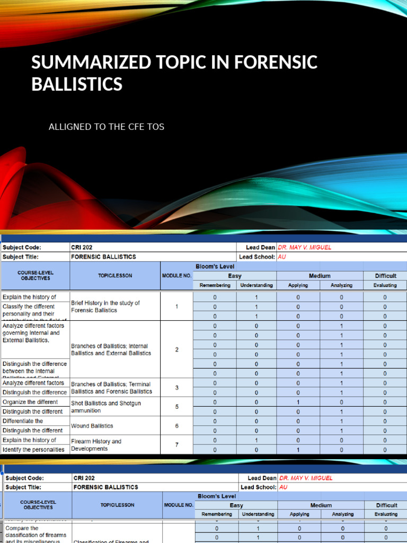Select "Lead Dean" label in the third slide
Viewport: 407px width, 543px height.
click(262, 478)
